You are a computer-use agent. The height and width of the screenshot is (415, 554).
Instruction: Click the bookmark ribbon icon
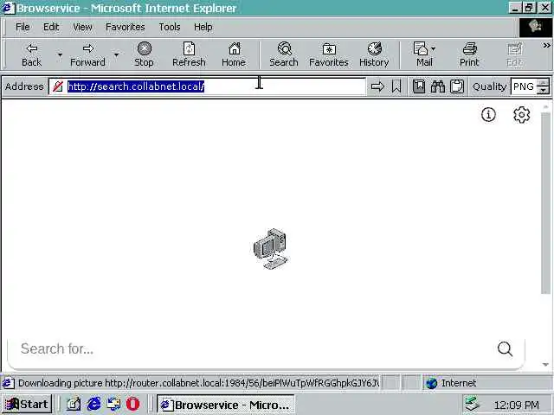click(x=396, y=86)
